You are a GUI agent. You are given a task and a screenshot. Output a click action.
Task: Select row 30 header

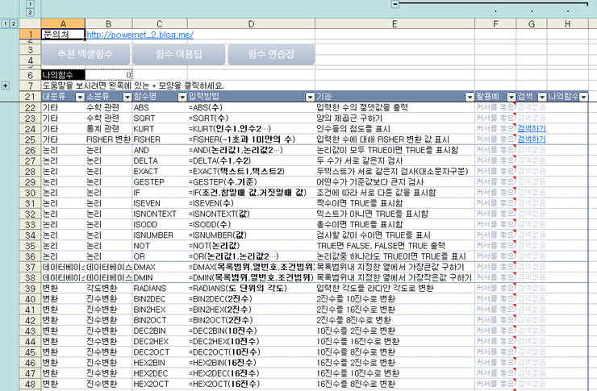point(30,193)
